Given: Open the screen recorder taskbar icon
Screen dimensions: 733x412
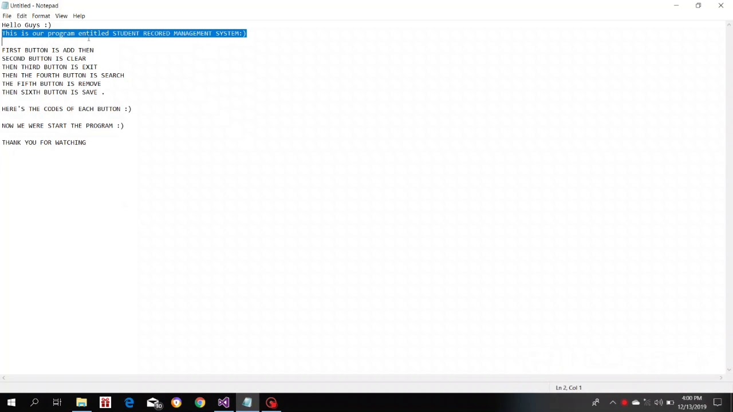Looking at the screenshot, I should tap(271, 403).
